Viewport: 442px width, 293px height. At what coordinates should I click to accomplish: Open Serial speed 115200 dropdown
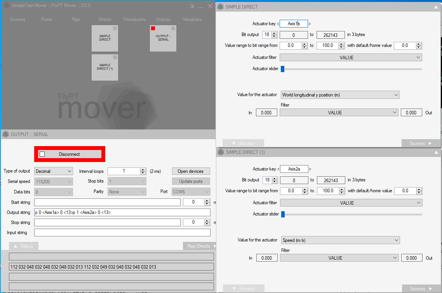(54, 182)
